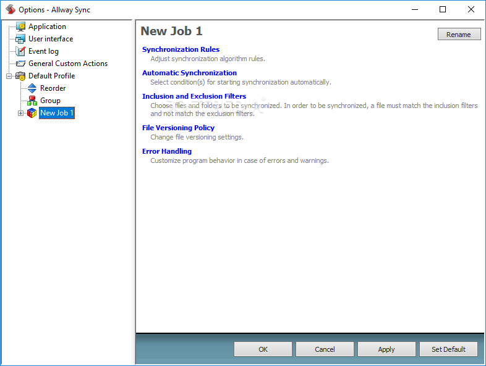Click 'Customize program behavior in case of errors' text

coord(218,160)
